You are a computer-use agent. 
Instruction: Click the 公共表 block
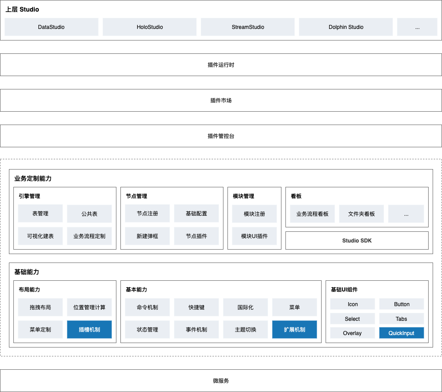point(89,214)
